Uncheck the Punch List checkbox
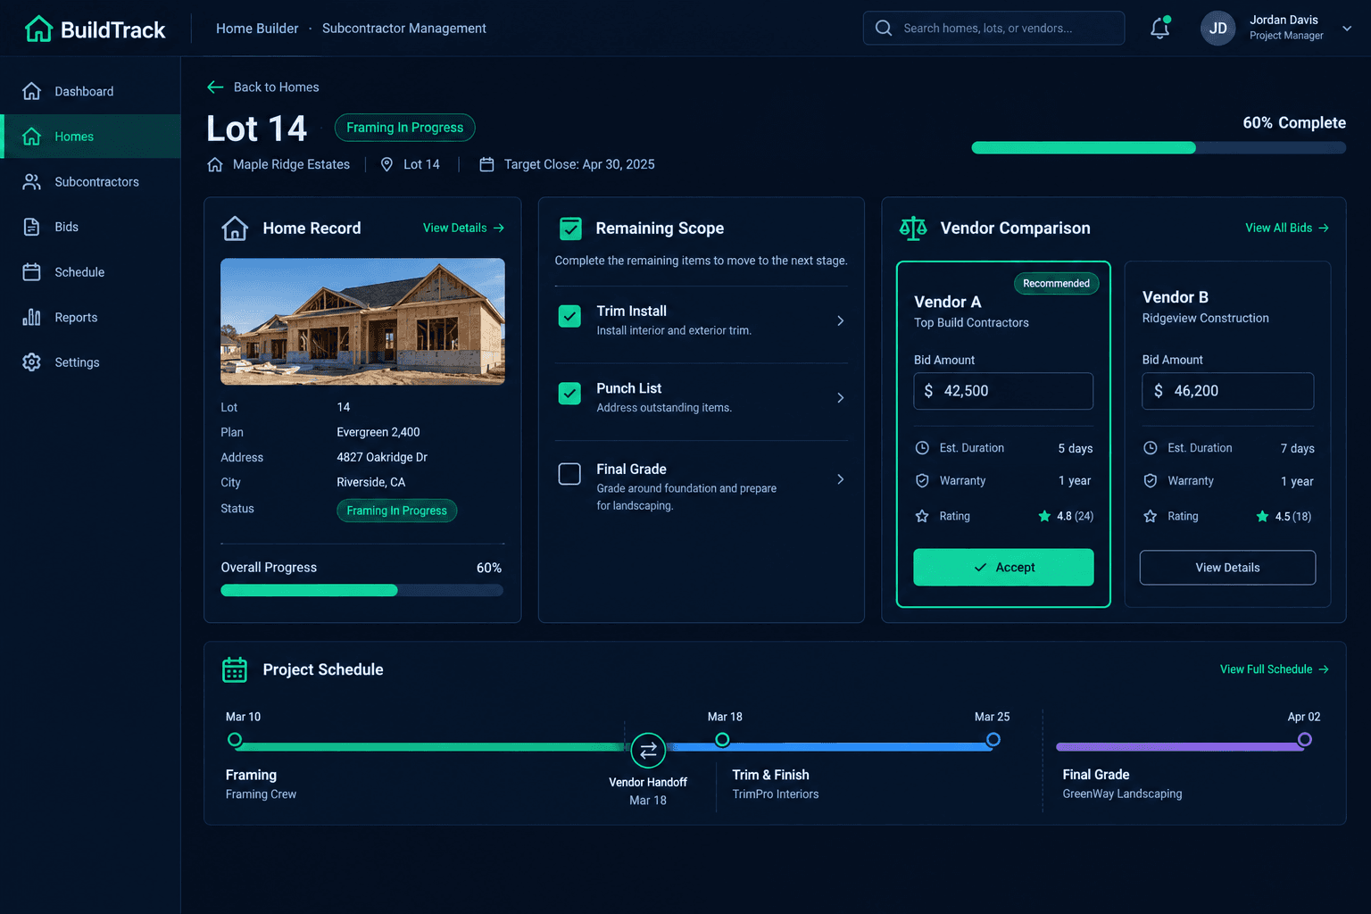 coord(569,394)
